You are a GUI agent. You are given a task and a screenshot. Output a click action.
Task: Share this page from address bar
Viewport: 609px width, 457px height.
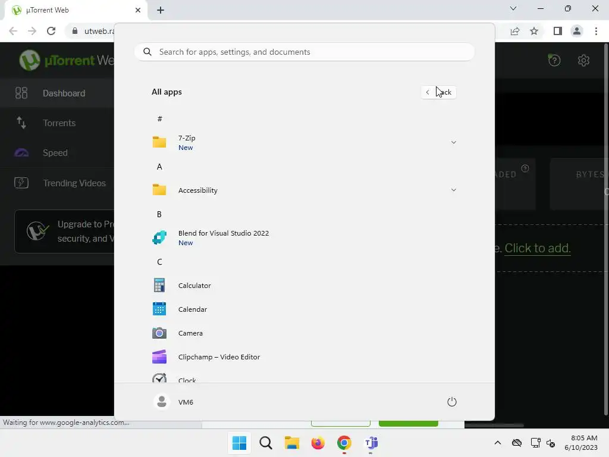click(515, 31)
